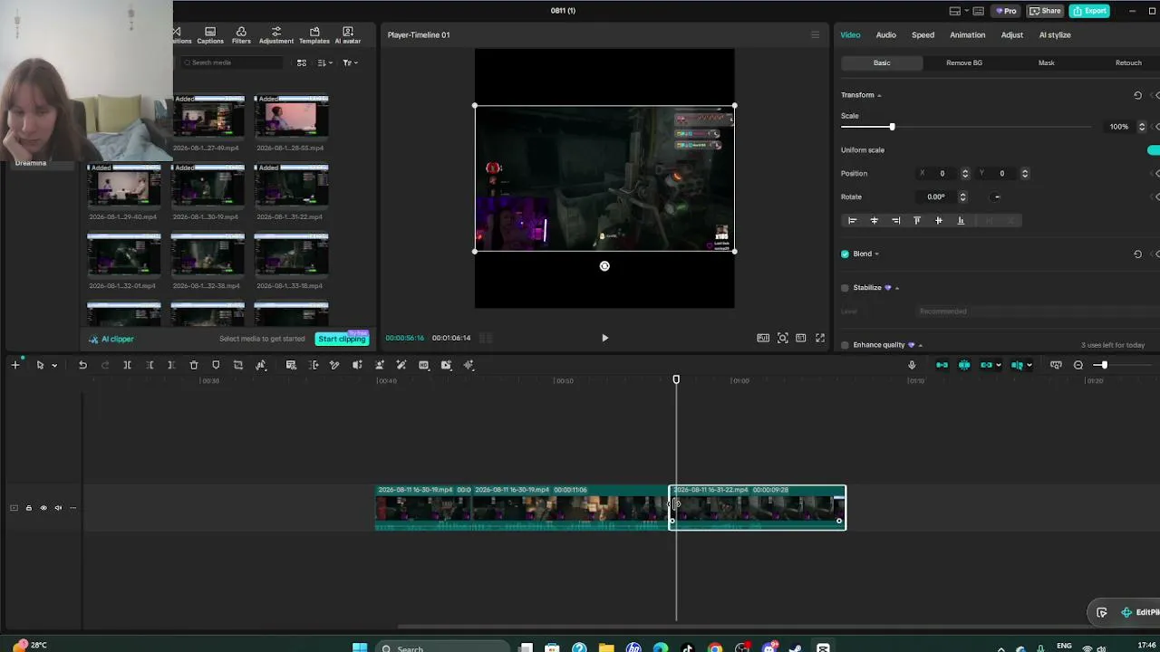The height and width of the screenshot is (652, 1160).
Task: Add a marker on the timeline
Action: (x=216, y=365)
